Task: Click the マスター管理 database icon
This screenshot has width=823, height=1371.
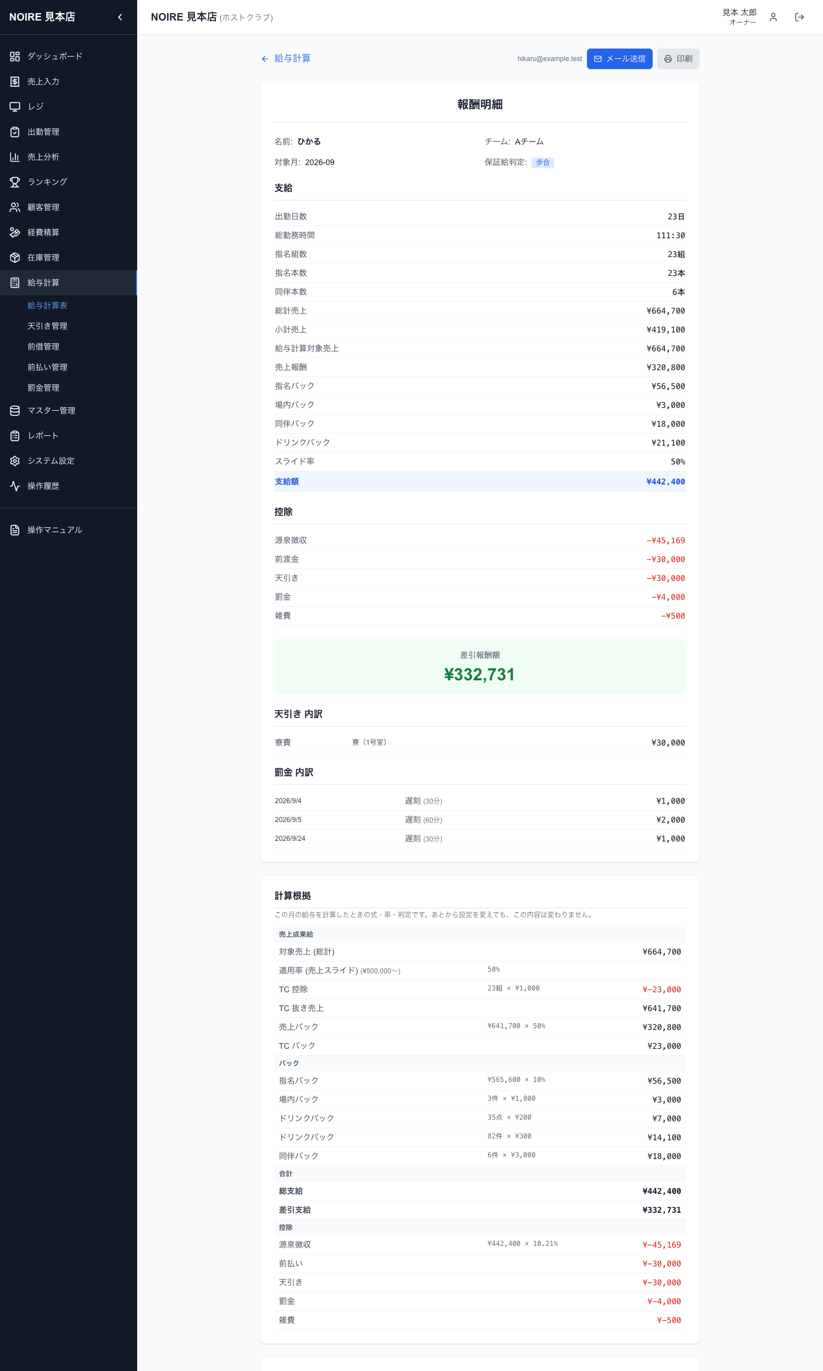Action: 15,410
